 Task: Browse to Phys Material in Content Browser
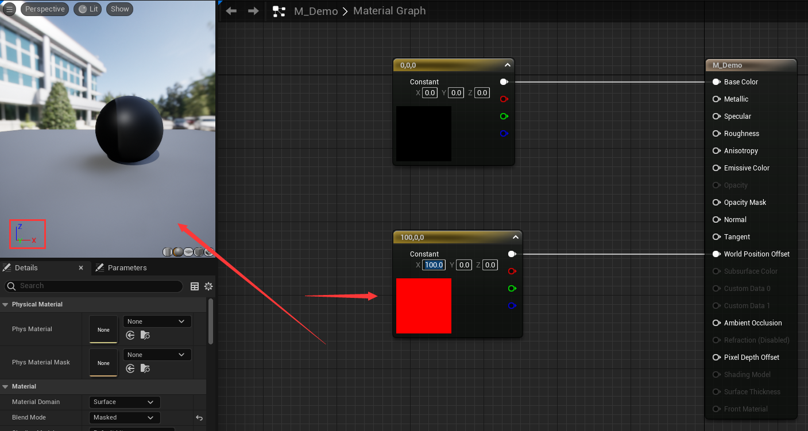(145, 335)
